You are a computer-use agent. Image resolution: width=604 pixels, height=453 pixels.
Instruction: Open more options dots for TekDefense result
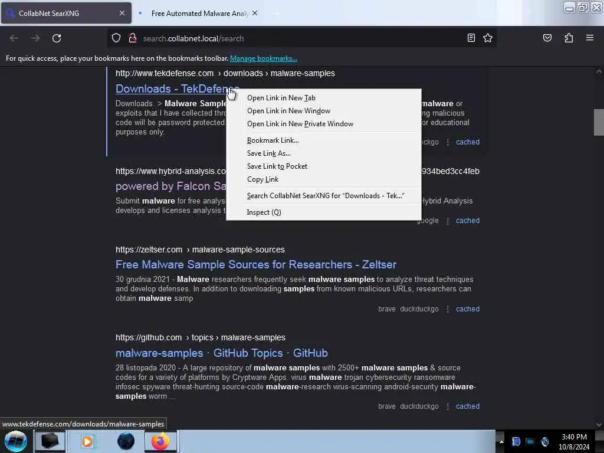pyautogui.click(x=447, y=142)
